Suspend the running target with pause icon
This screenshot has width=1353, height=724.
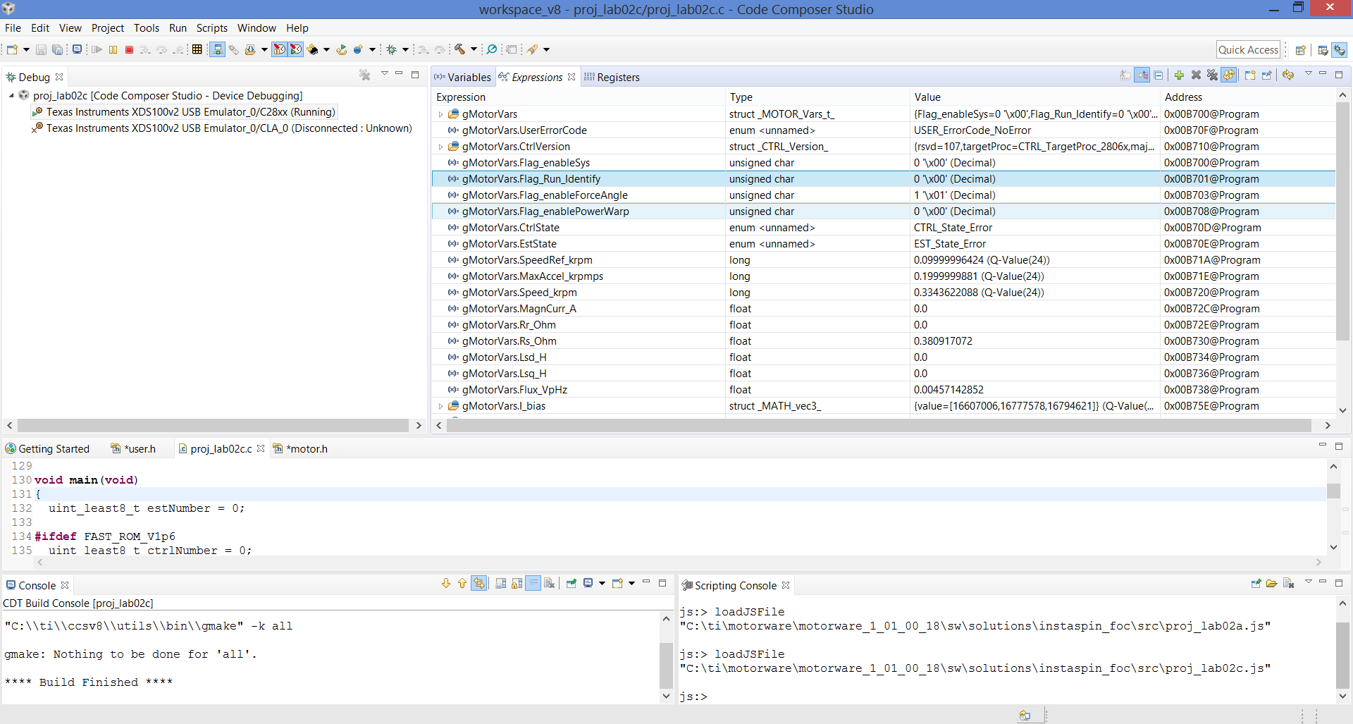point(113,49)
